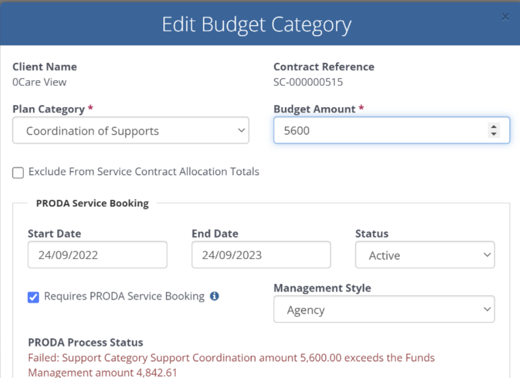Click the Client Name value 0Care View
The width and height of the screenshot is (520, 378).
[x=39, y=82]
